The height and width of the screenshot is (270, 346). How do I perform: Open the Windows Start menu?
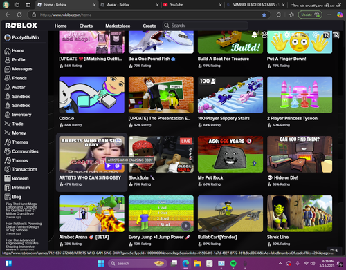point(101,263)
